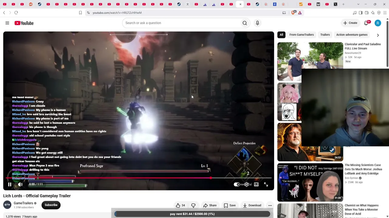
Task: Open GameTrailers channel avatar
Action: (7, 205)
